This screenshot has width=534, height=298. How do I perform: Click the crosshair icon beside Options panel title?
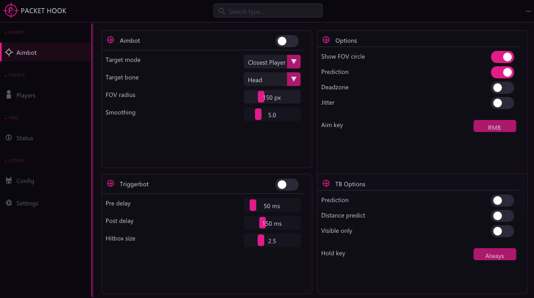(326, 40)
